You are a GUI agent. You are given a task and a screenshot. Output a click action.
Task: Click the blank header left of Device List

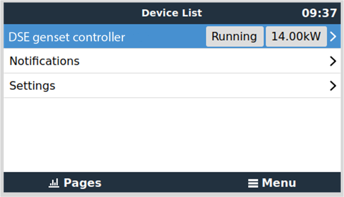coord(70,13)
